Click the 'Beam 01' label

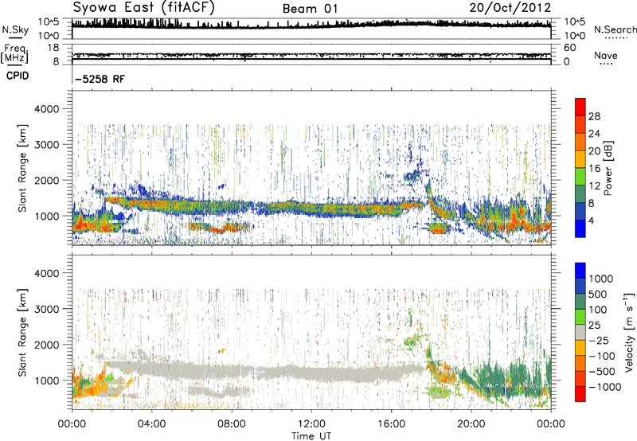310,9
